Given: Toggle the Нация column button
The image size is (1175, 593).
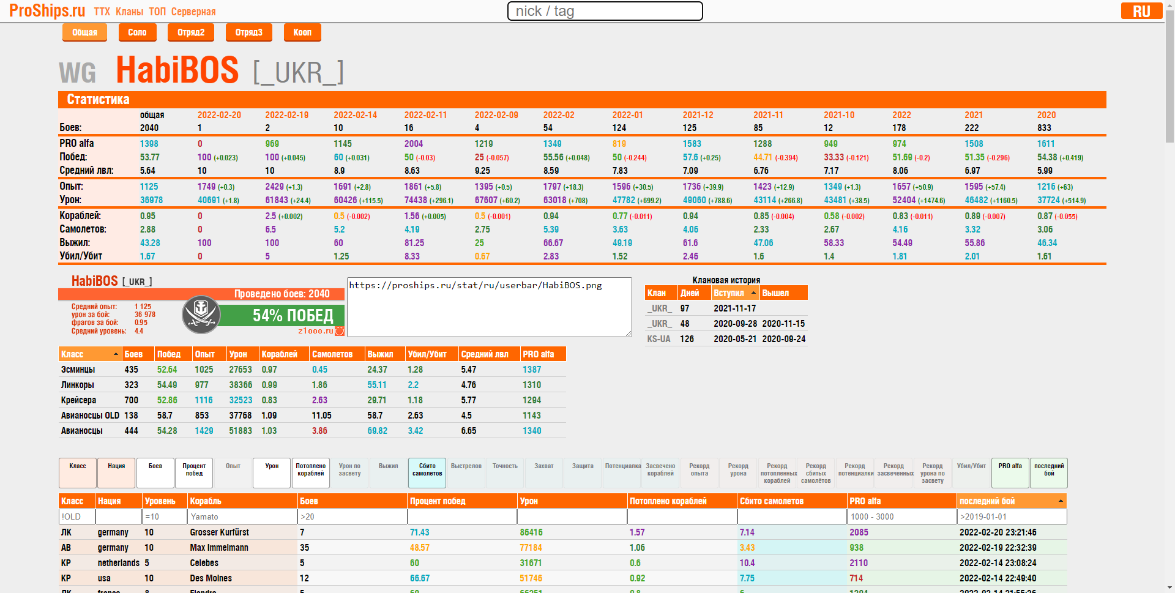Looking at the screenshot, I should (116, 473).
